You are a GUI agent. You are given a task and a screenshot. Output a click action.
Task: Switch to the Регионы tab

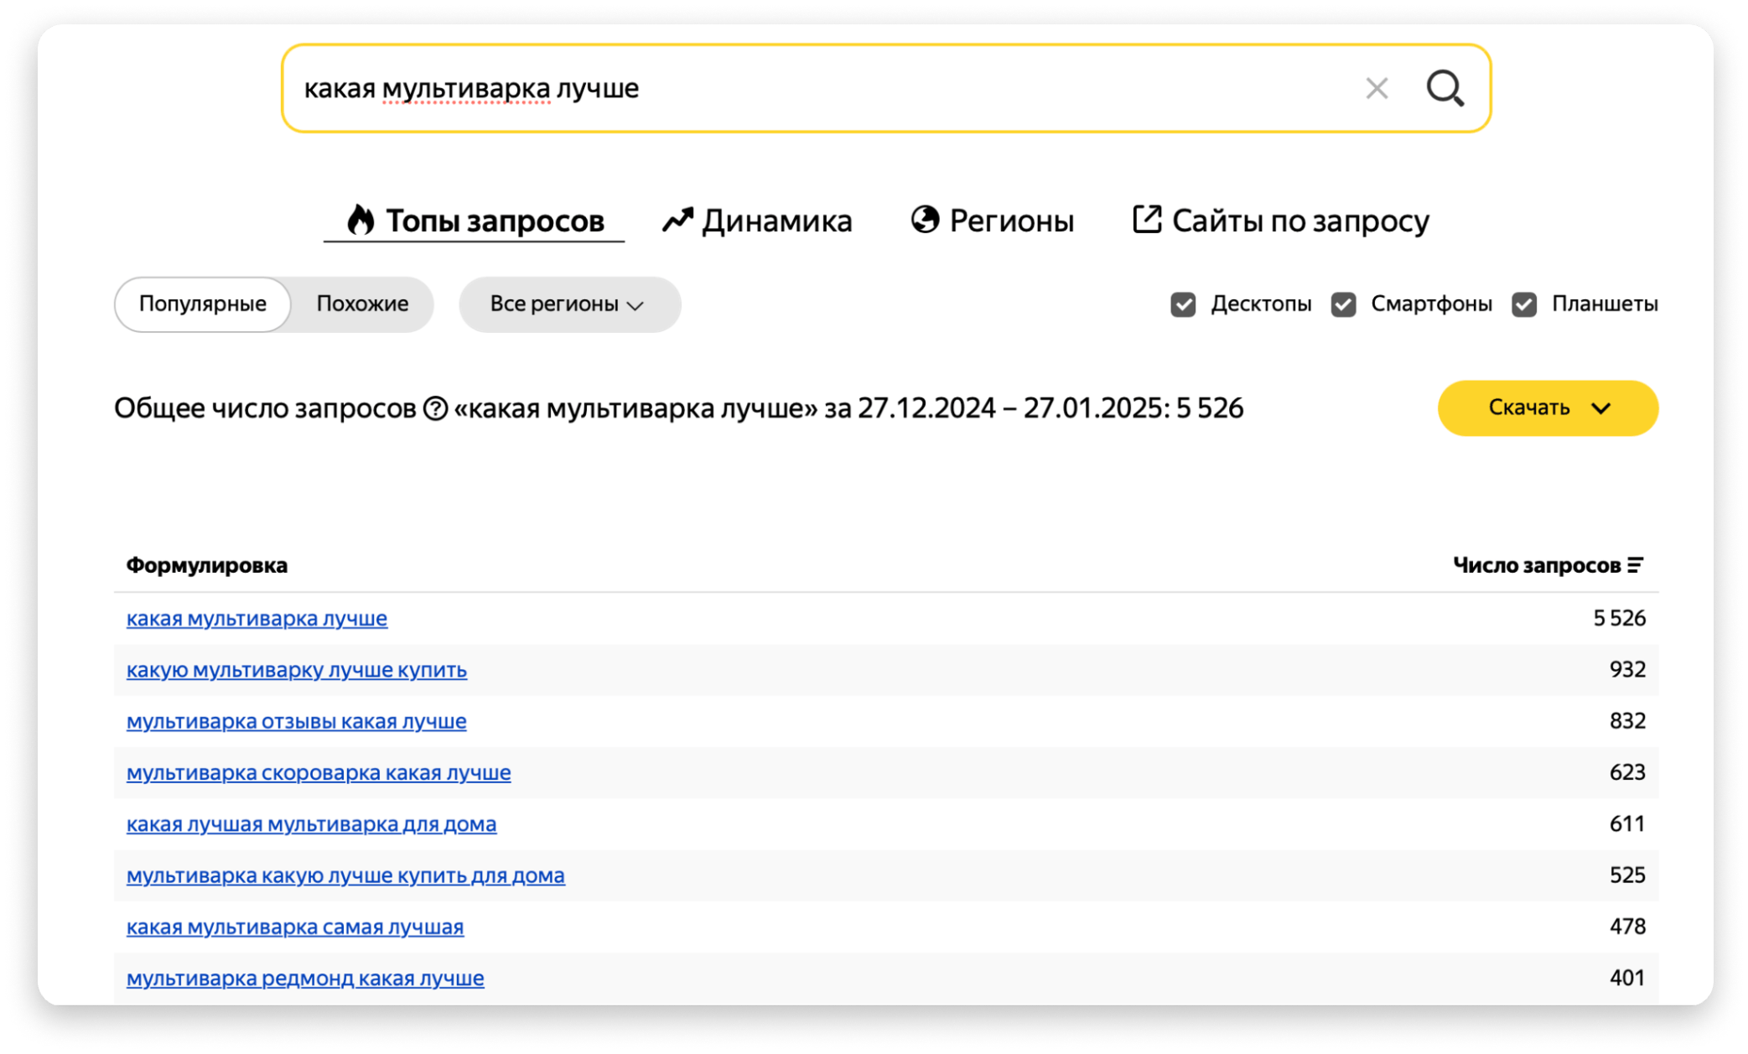(x=1010, y=221)
